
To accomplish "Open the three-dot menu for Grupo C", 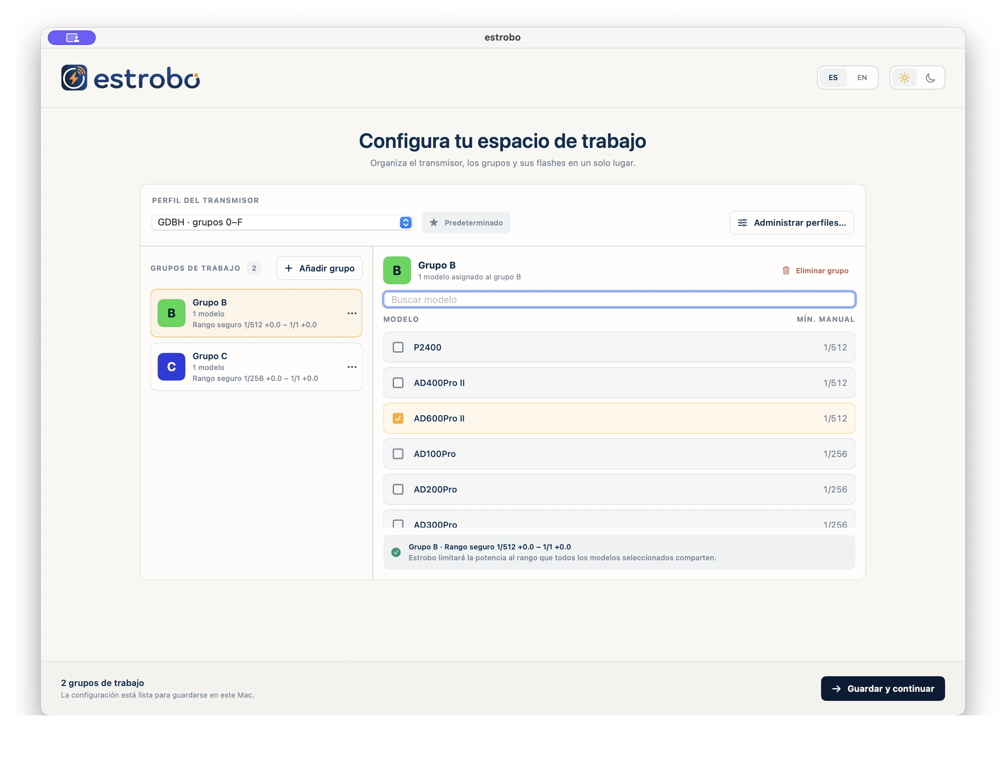I will point(352,367).
